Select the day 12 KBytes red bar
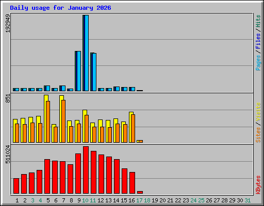This screenshot has width=264, height=206. pos(101,174)
